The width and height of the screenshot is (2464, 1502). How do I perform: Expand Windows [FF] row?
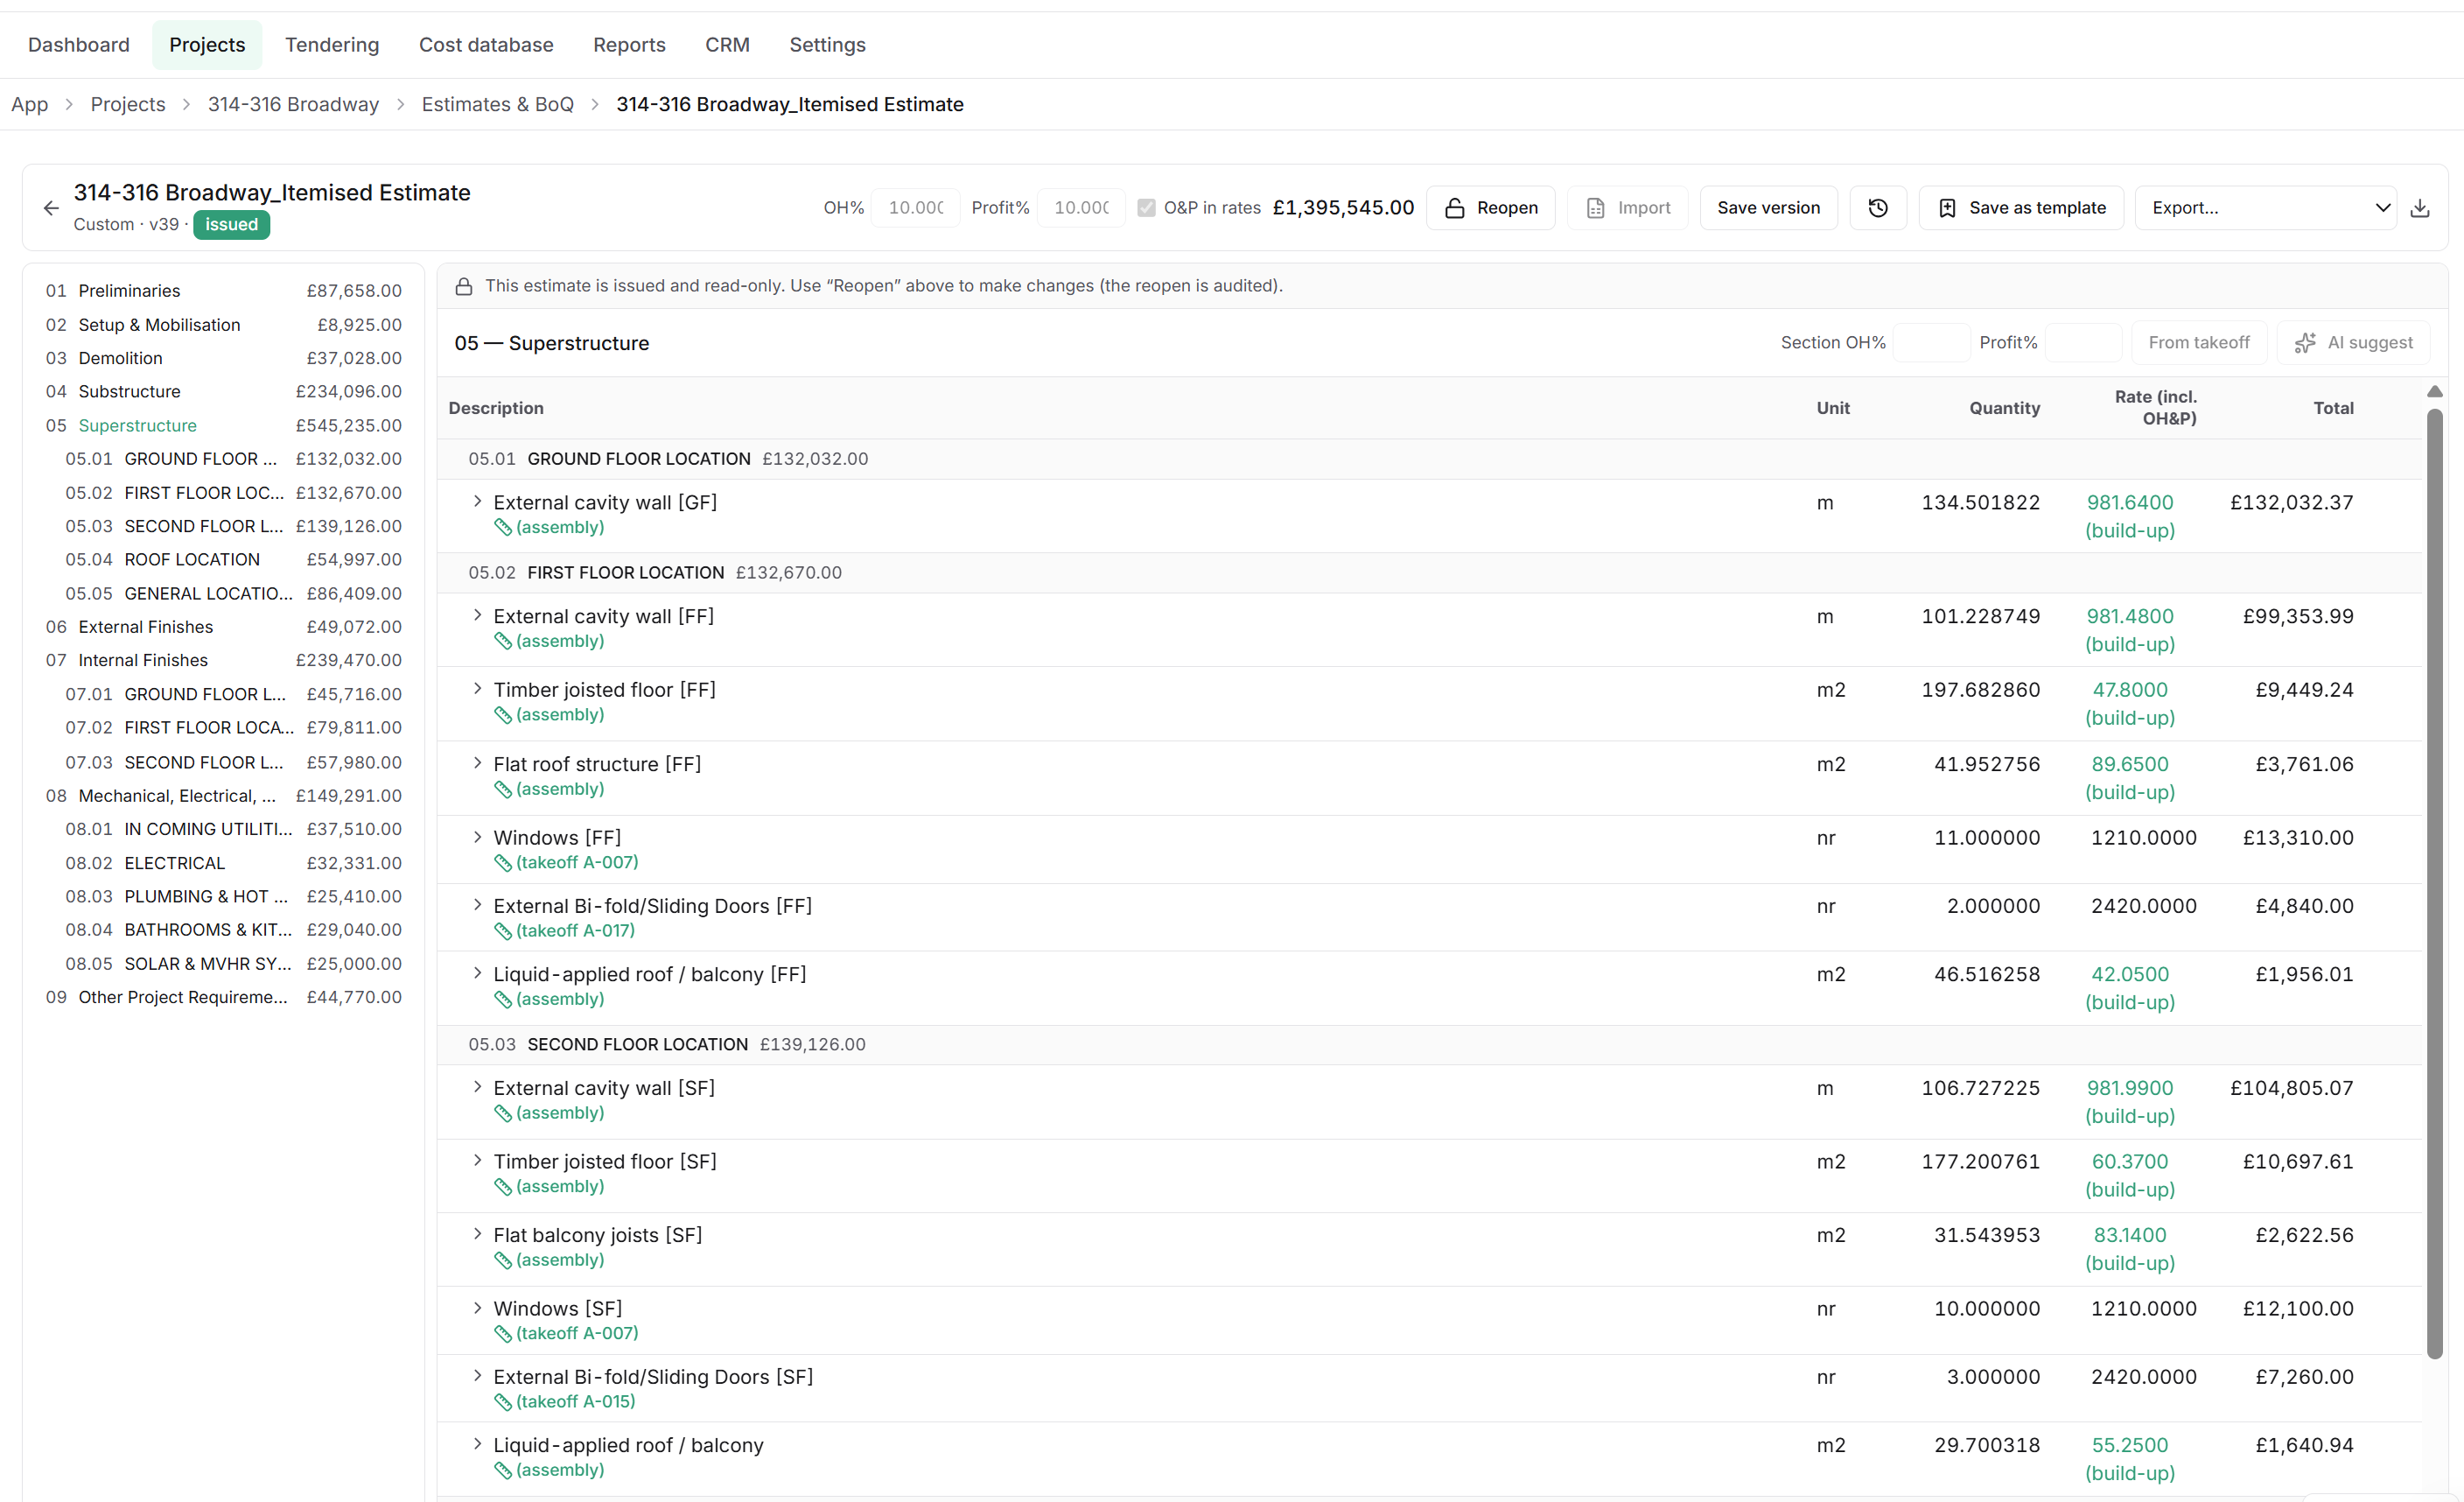pos(477,837)
